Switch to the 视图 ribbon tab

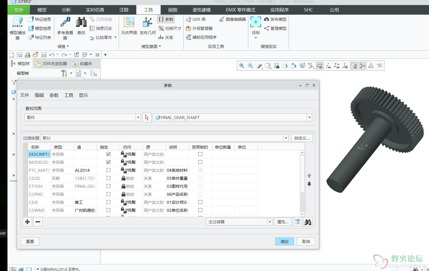(172, 10)
